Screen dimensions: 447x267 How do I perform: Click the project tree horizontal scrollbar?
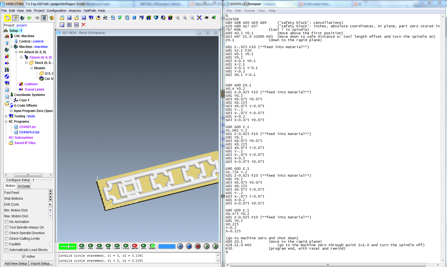pos(28,175)
